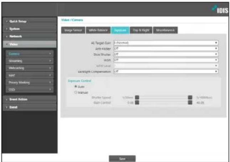
Task: Open the AE Target Gain dropdown
Action: 166,43
